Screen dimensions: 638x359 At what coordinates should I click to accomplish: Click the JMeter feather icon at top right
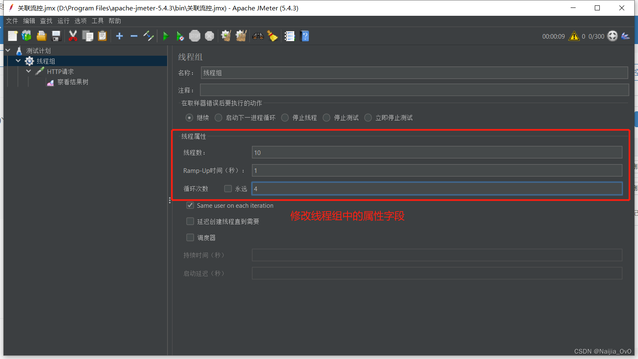point(626,36)
